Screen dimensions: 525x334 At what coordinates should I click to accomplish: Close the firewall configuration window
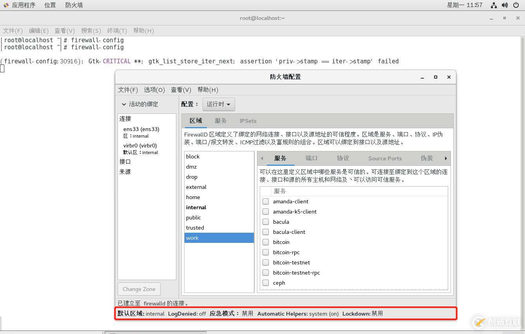coord(449,77)
